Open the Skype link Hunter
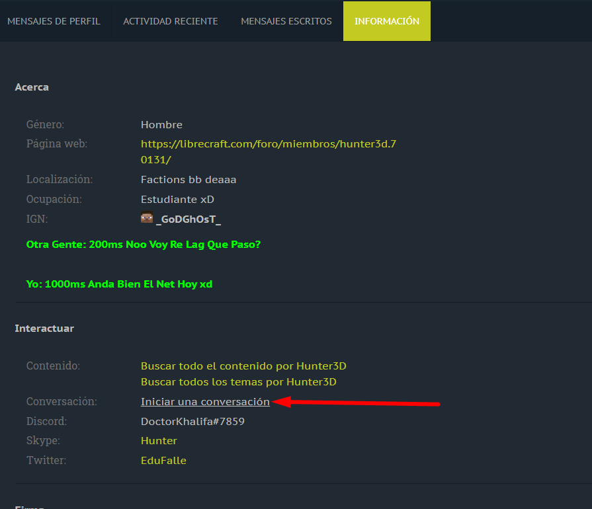592x509 pixels. pos(159,441)
